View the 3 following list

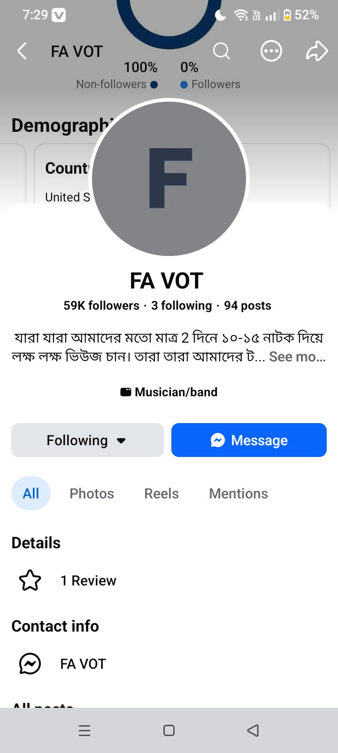(182, 305)
